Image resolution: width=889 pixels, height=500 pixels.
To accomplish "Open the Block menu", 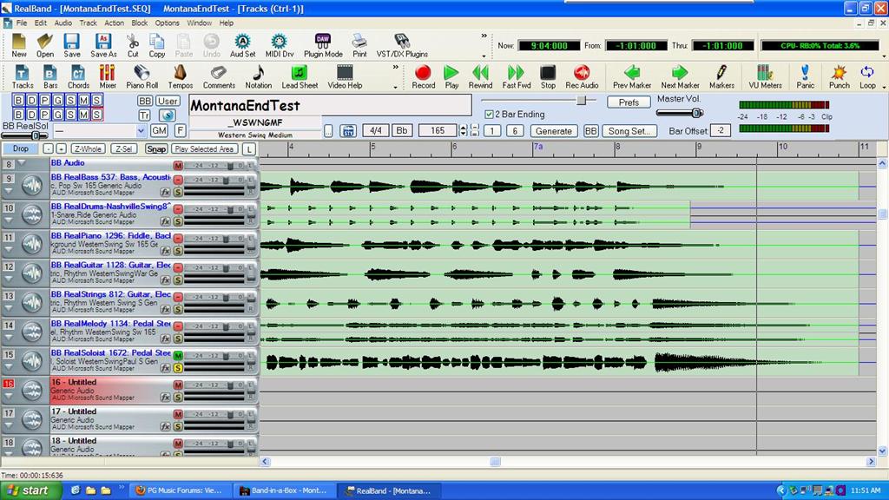I will point(140,23).
